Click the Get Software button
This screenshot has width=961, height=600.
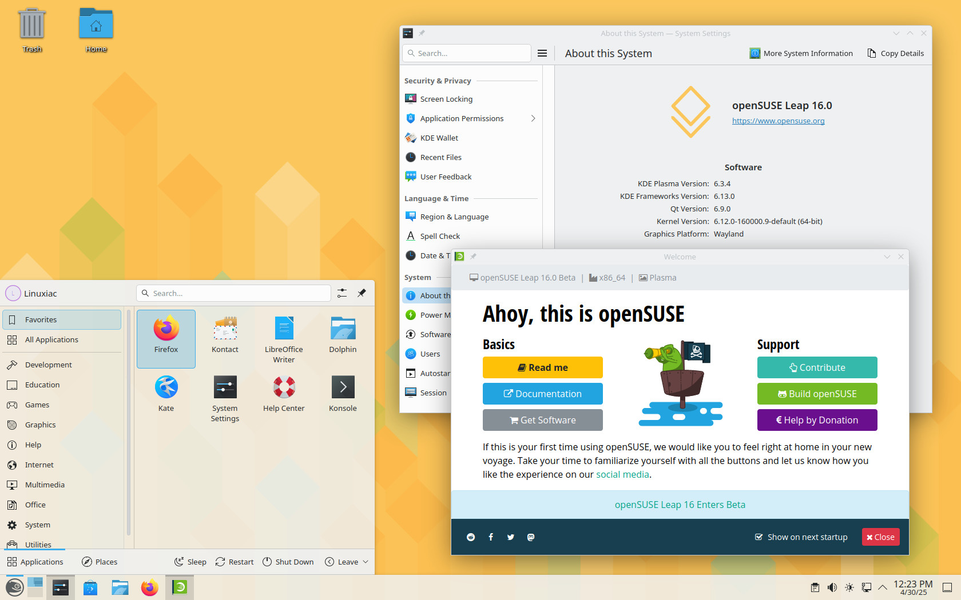pyautogui.click(x=542, y=420)
